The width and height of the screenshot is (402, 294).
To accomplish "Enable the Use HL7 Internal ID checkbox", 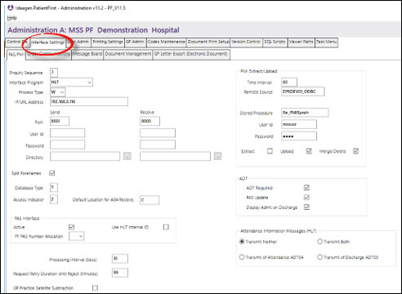I will [166, 227].
